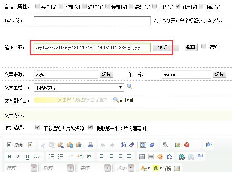Click the decrease indent icon
Image resolution: width=232 pixels, height=172 pixels.
pos(71,157)
